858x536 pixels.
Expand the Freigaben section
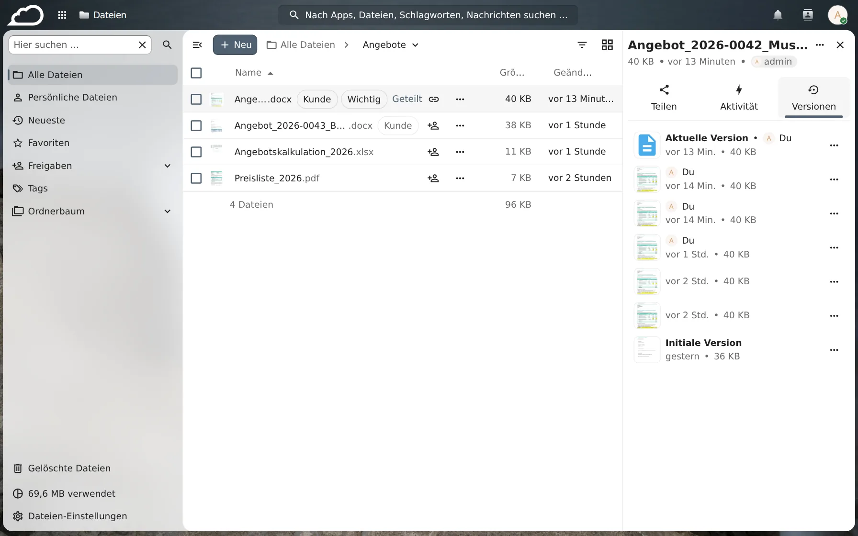click(x=168, y=166)
